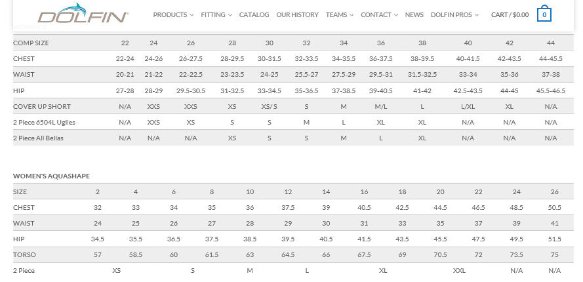Click the Dolfin logo

83,13
